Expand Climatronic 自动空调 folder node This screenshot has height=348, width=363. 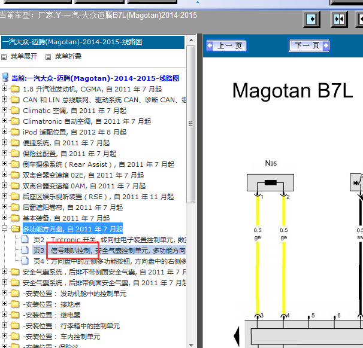pos(4,121)
